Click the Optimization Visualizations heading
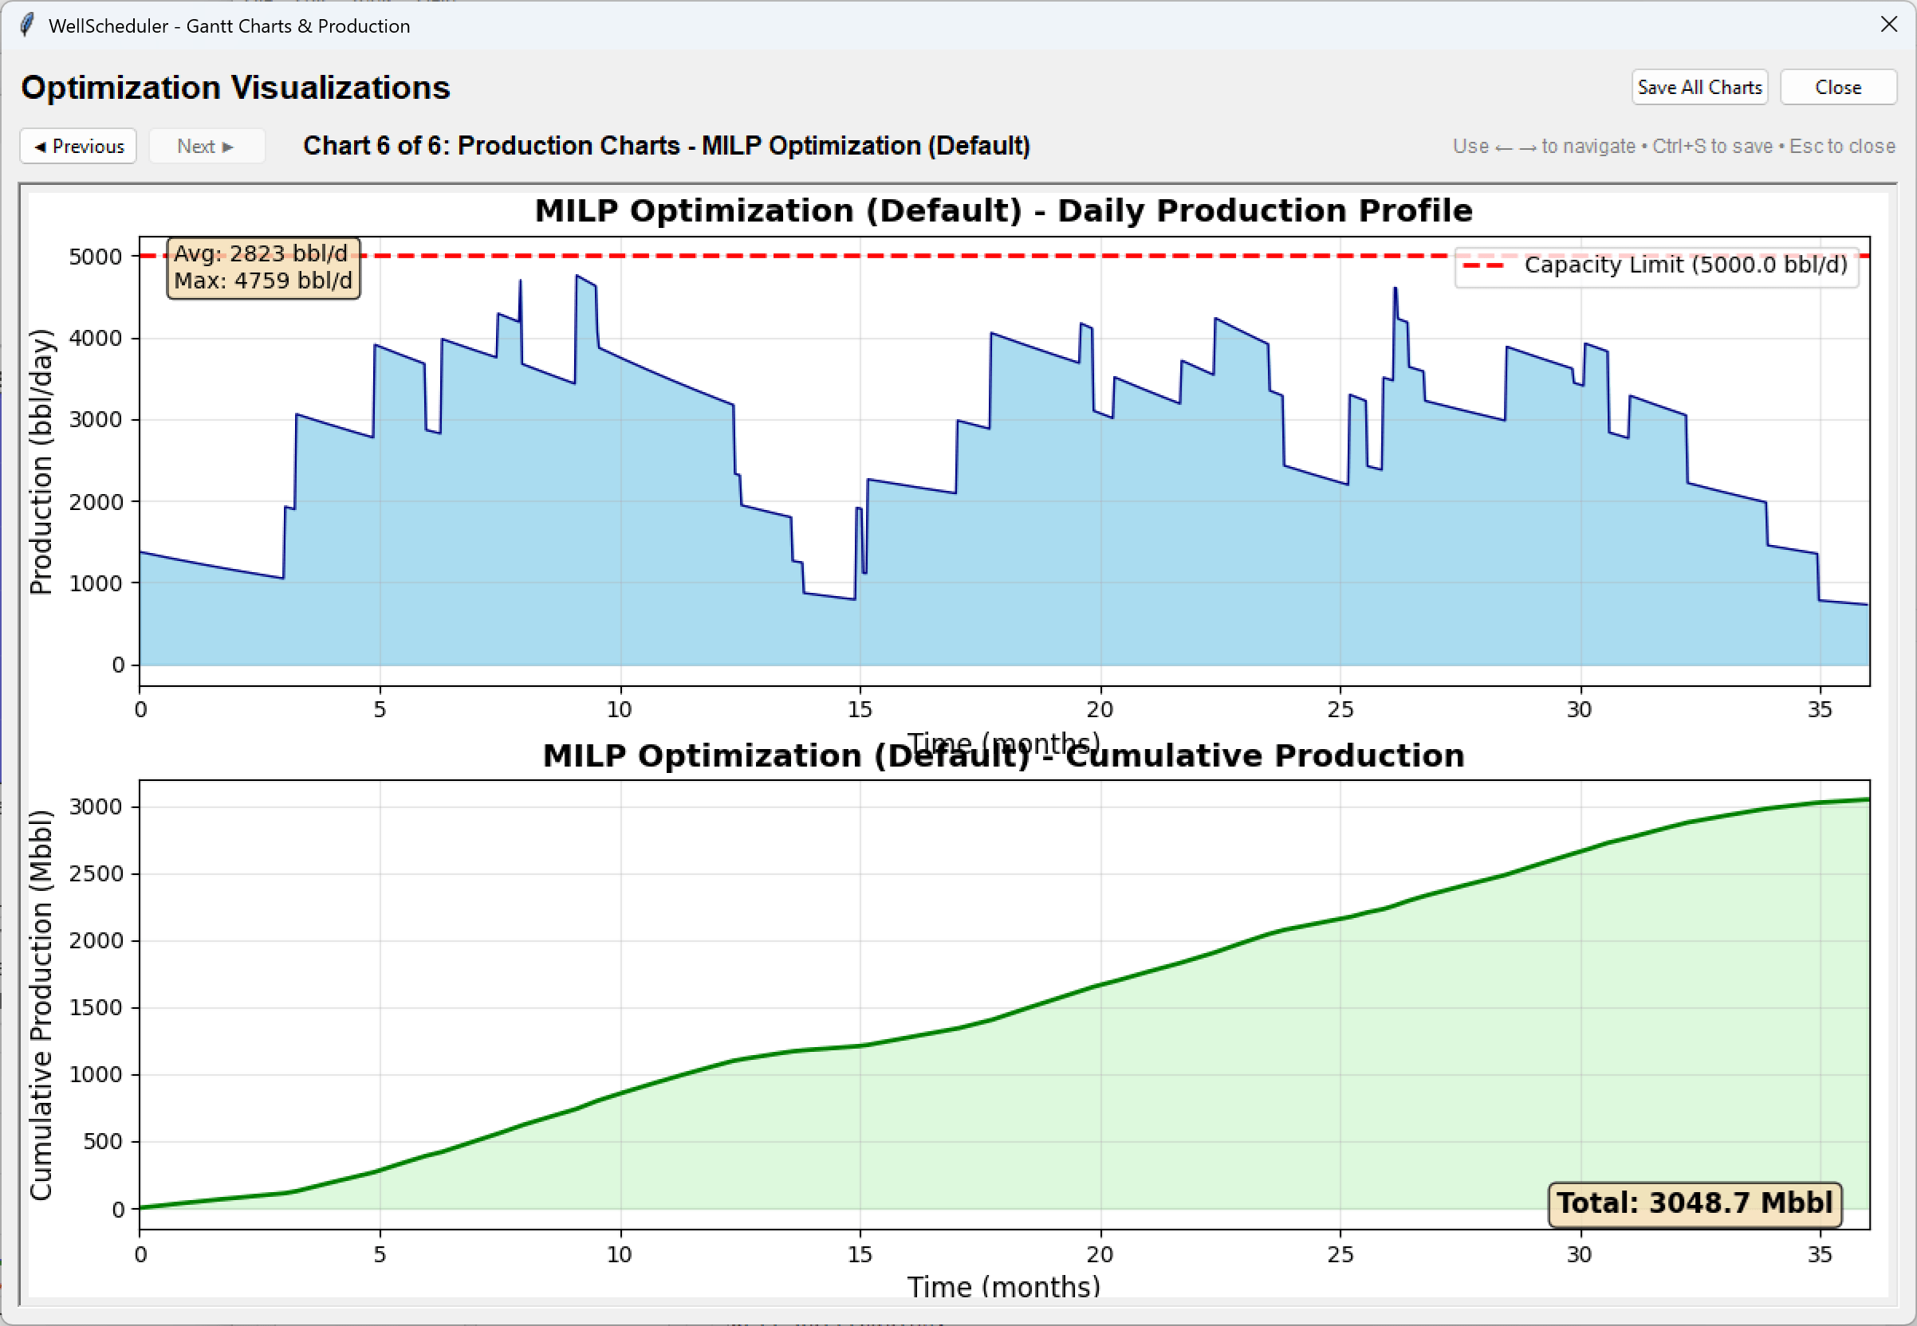Image resolution: width=1917 pixels, height=1326 pixels. pos(235,87)
